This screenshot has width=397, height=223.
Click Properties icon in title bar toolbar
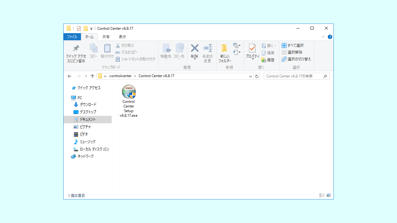(x=79, y=28)
